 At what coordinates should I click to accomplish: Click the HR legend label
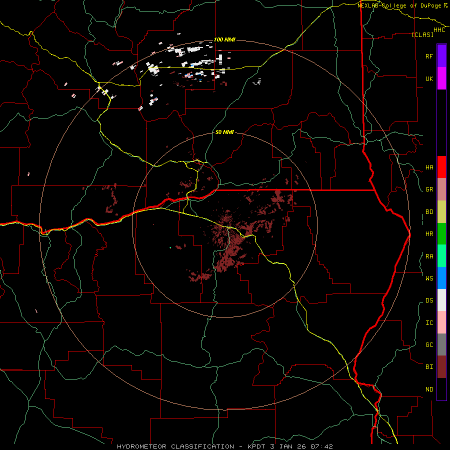pos(429,234)
